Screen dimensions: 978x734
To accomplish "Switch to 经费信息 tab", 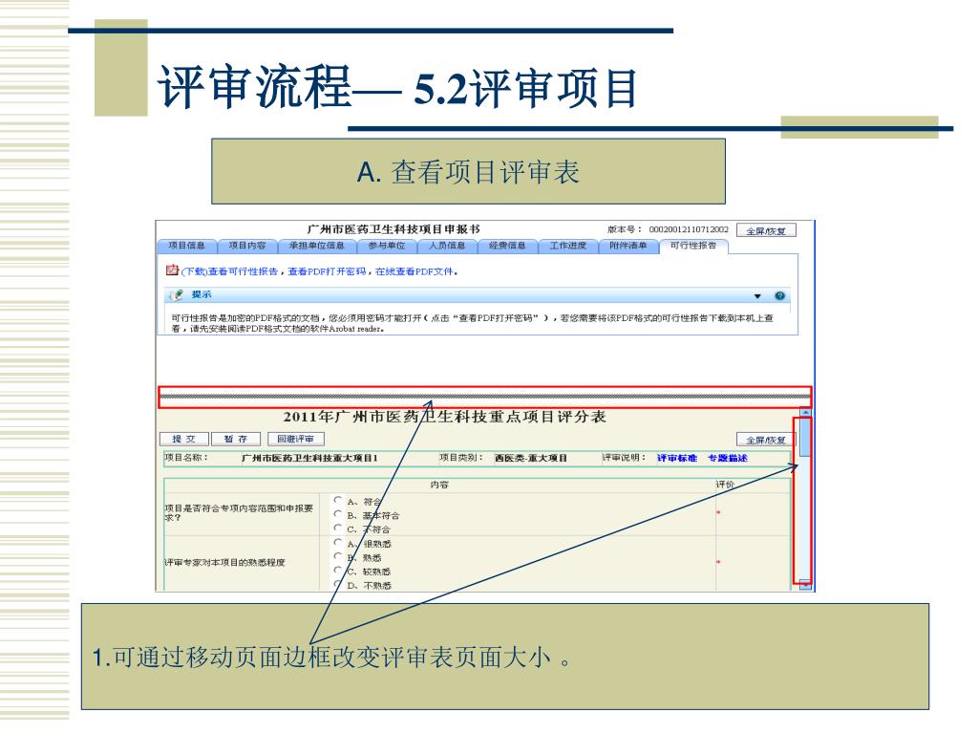I will point(507,246).
